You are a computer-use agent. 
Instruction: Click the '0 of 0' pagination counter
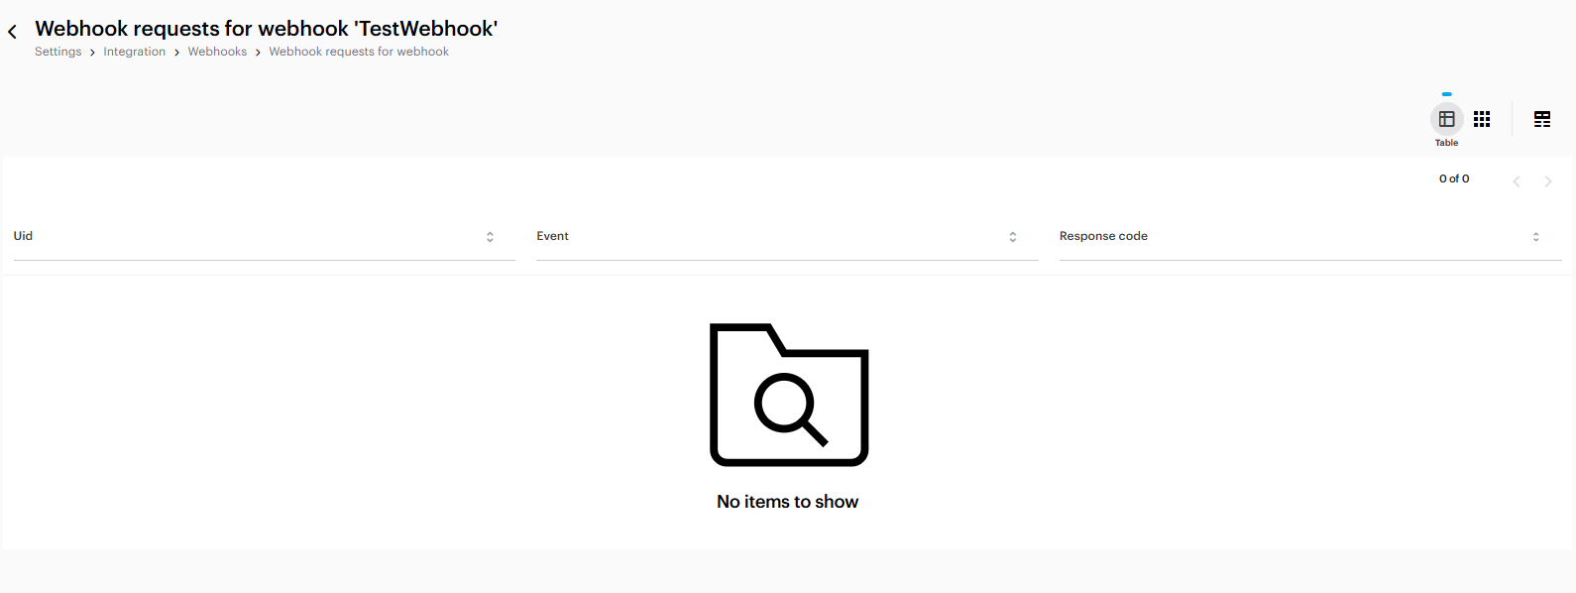click(1454, 178)
